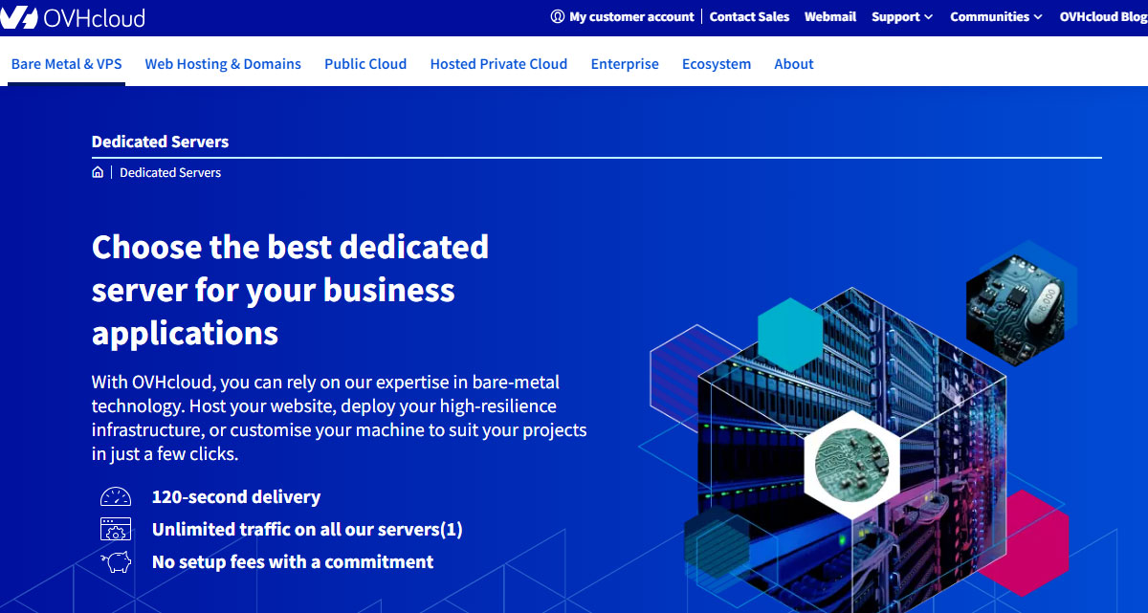
Task: Open Public Cloud menu
Action: (365, 64)
